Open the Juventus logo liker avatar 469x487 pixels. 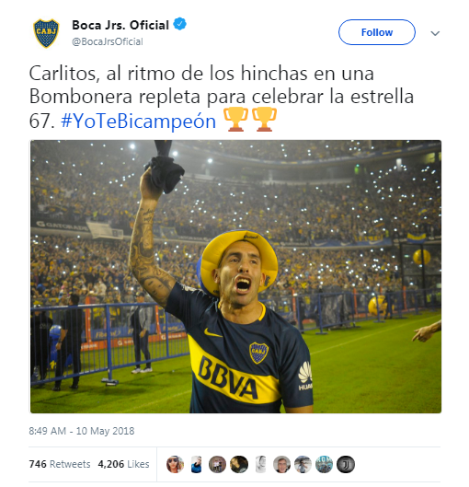(346, 464)
